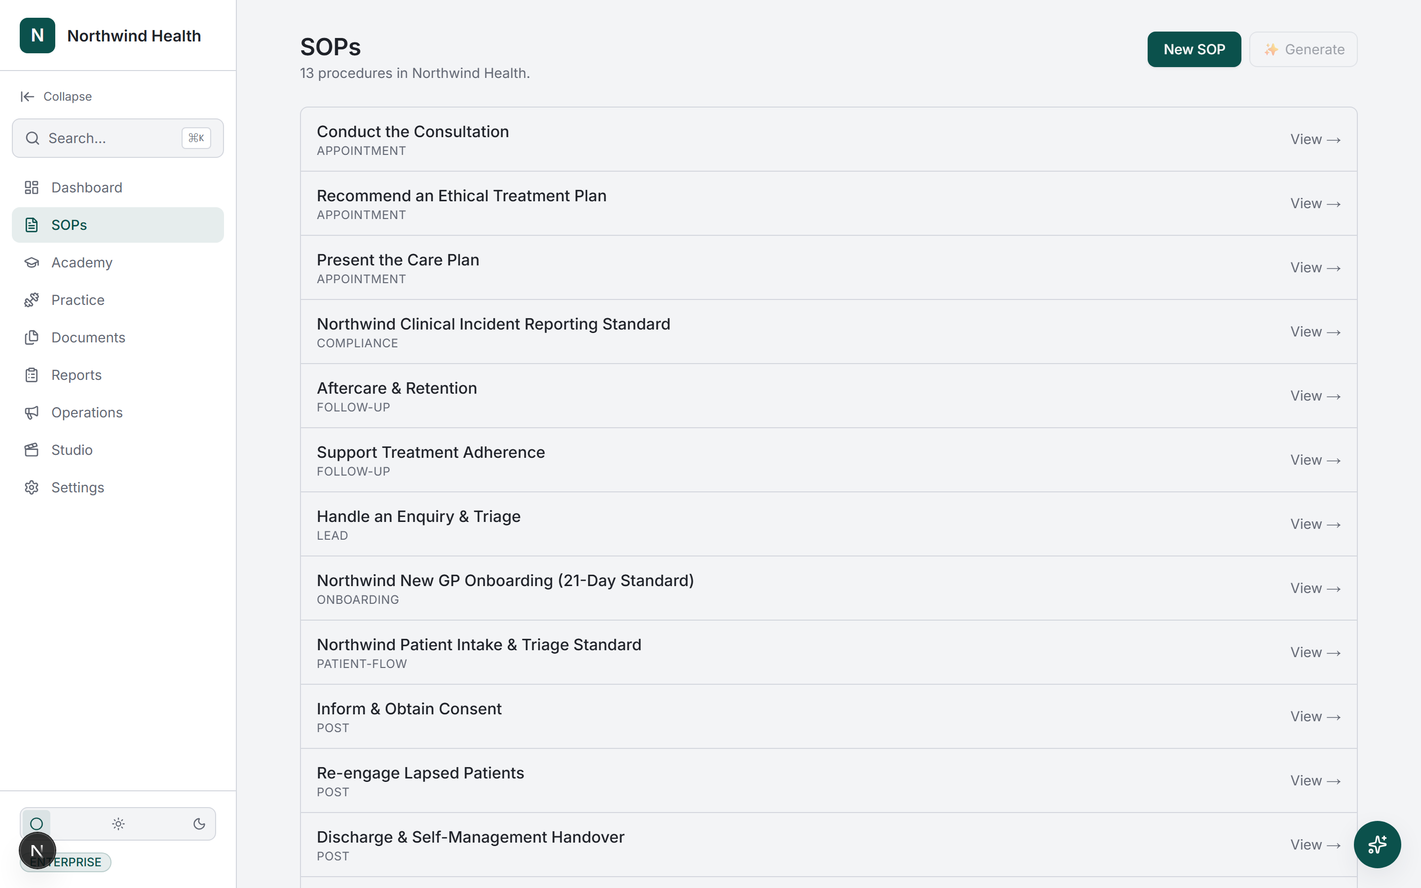Click the Operations megaphone icon
1421x888 pixels.
point(32,413)
